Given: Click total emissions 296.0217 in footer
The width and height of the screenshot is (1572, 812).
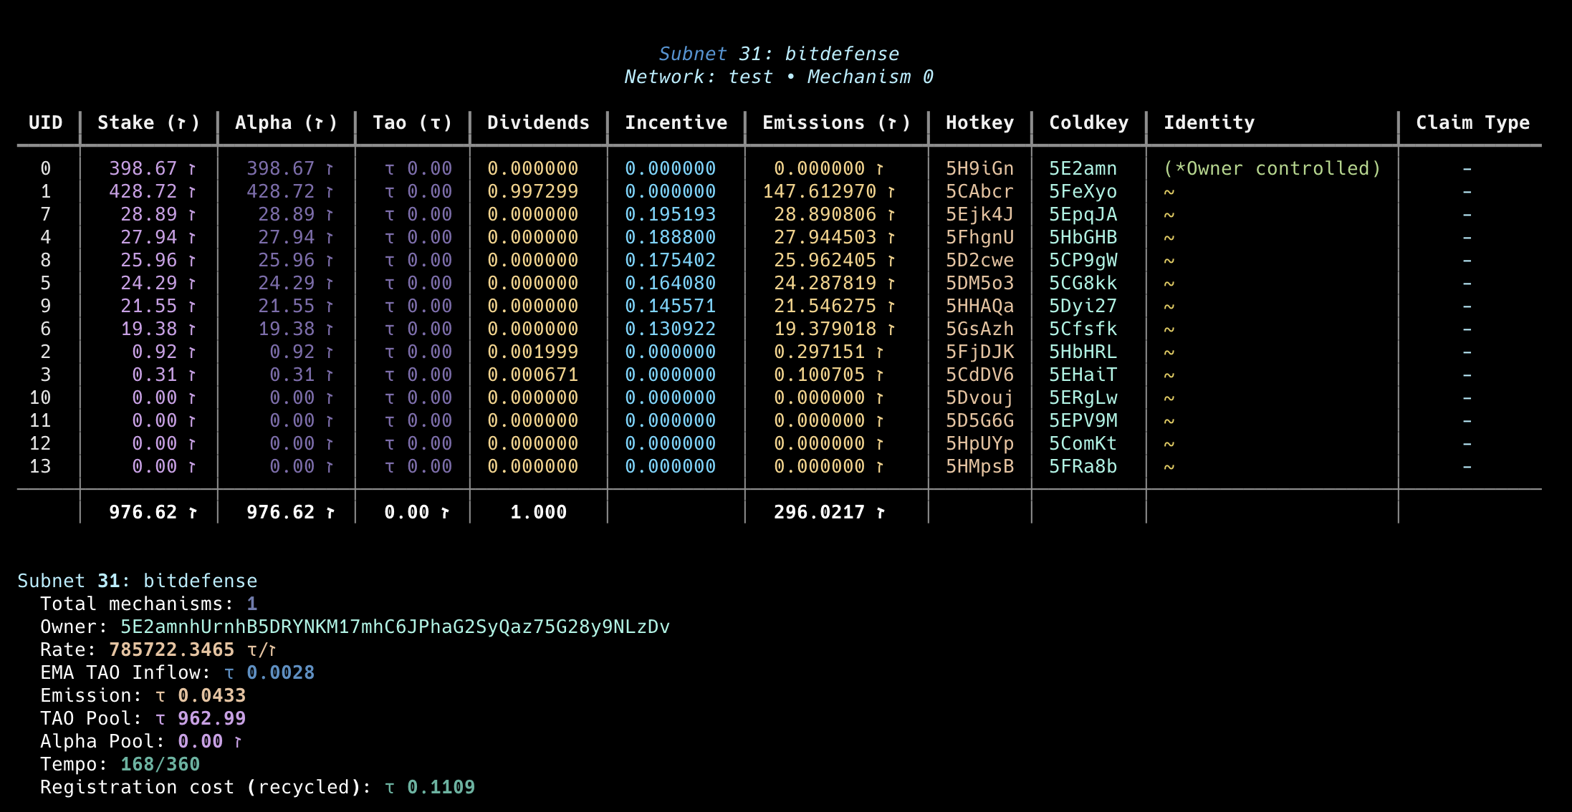Looking at the screenshot, I should [819, 512].
